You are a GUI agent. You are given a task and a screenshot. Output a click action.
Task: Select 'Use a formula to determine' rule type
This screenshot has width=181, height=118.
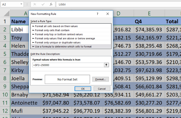71,47
